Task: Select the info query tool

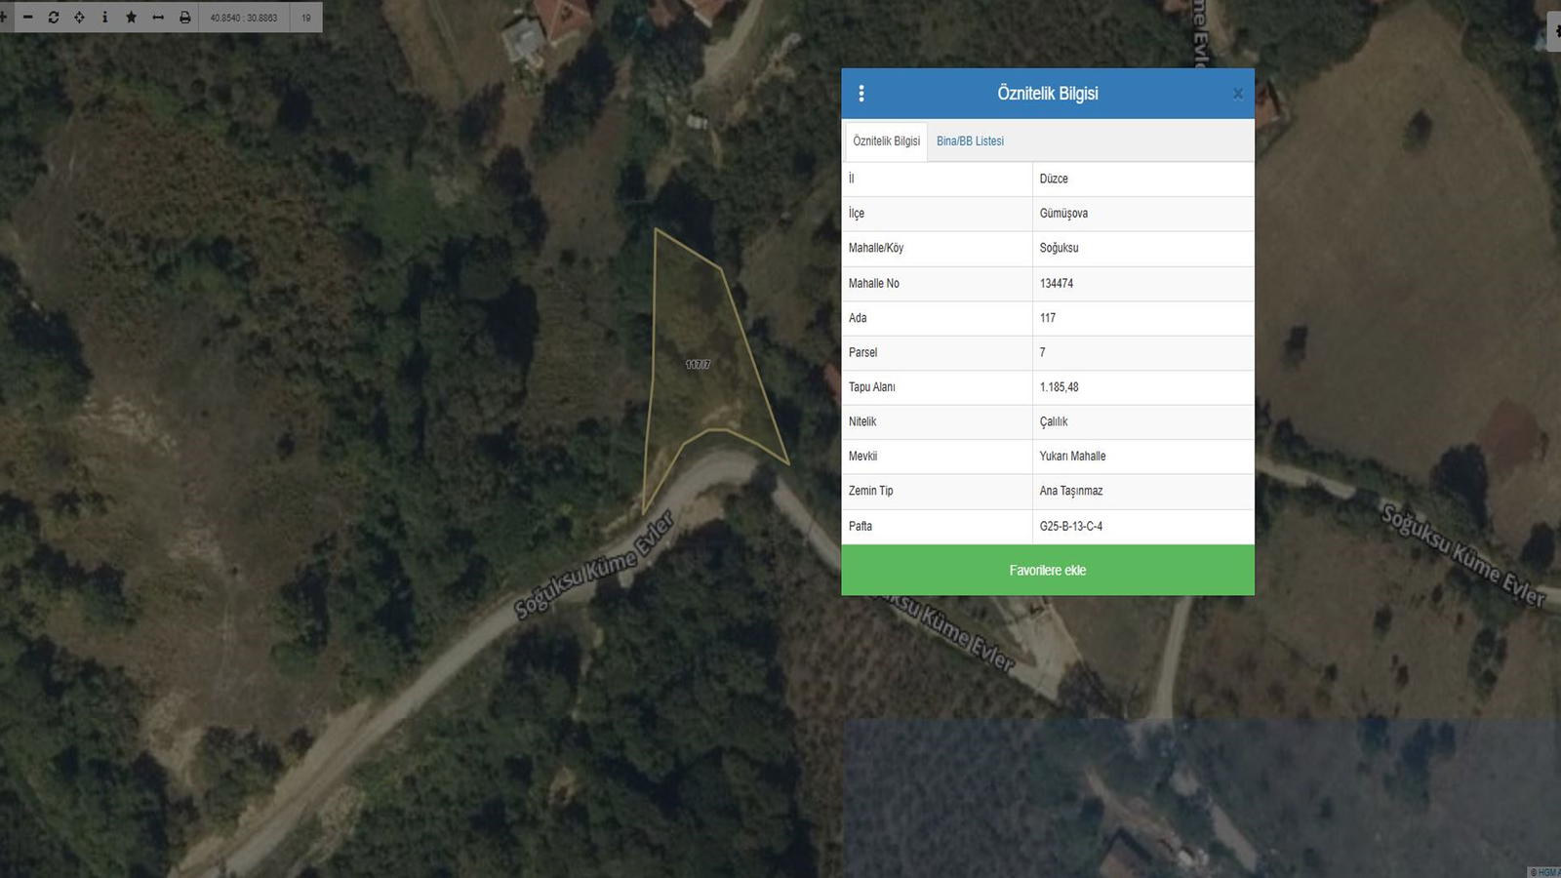Action: 105,18
